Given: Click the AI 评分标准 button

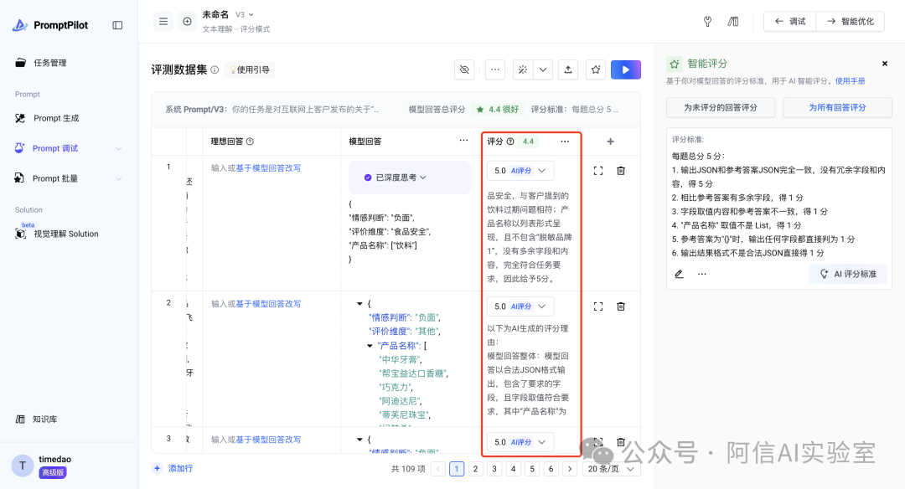Looking at the screenshot, I should (848, 274).
